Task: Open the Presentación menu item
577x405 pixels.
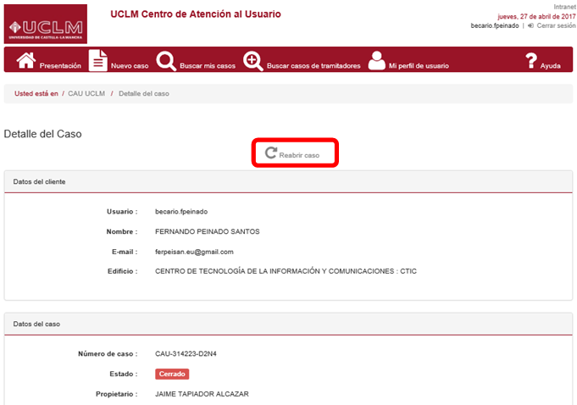Action: click(60, 66)
